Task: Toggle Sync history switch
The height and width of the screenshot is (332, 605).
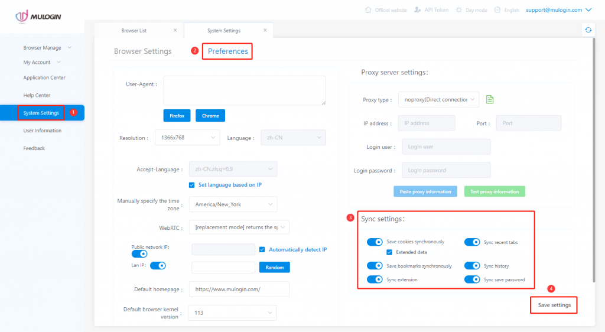Action: coord(472,266)
